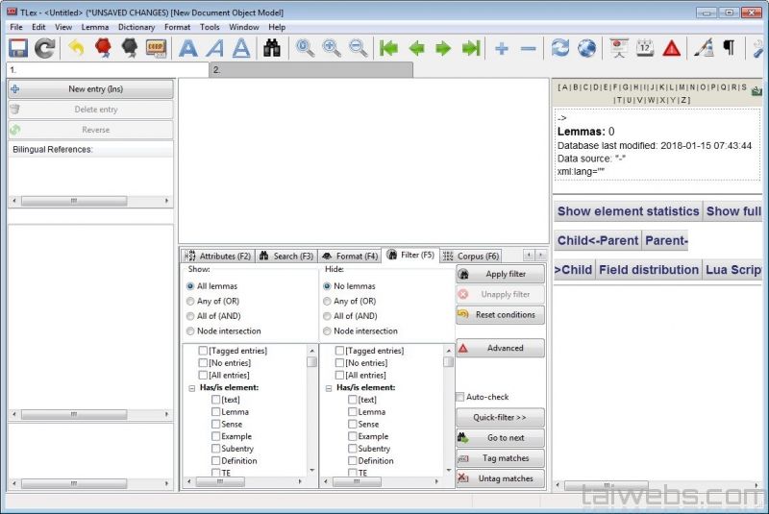The height and width of the screenshot is (514, 769).
Task: Enable the Auto-check checkbox
Action: point(460,397)
